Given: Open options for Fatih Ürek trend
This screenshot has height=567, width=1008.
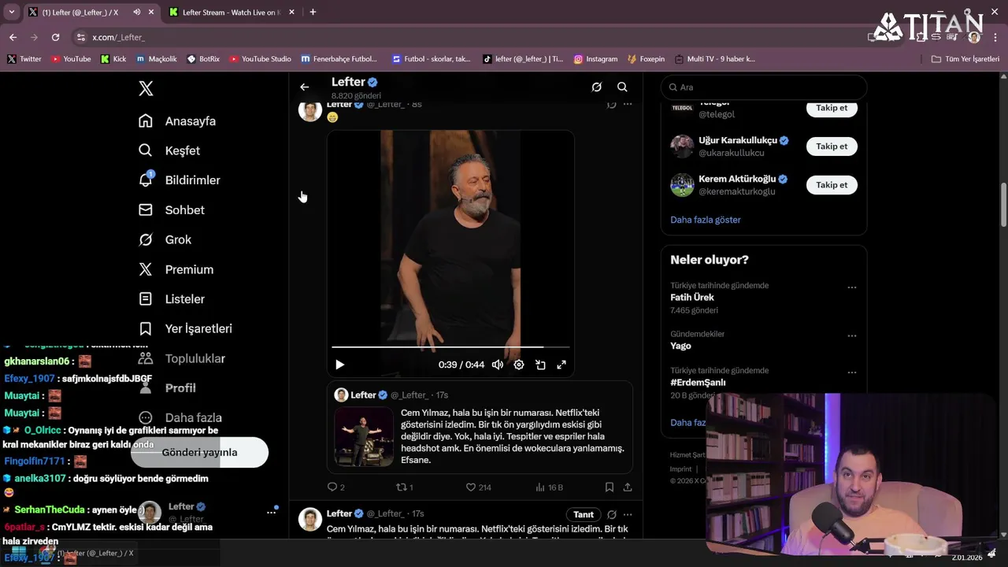Looking at the screenshot, I should click(851, 287).
